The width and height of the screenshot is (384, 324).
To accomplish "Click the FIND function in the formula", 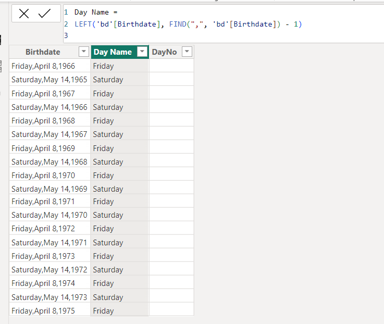I will 178,24.
